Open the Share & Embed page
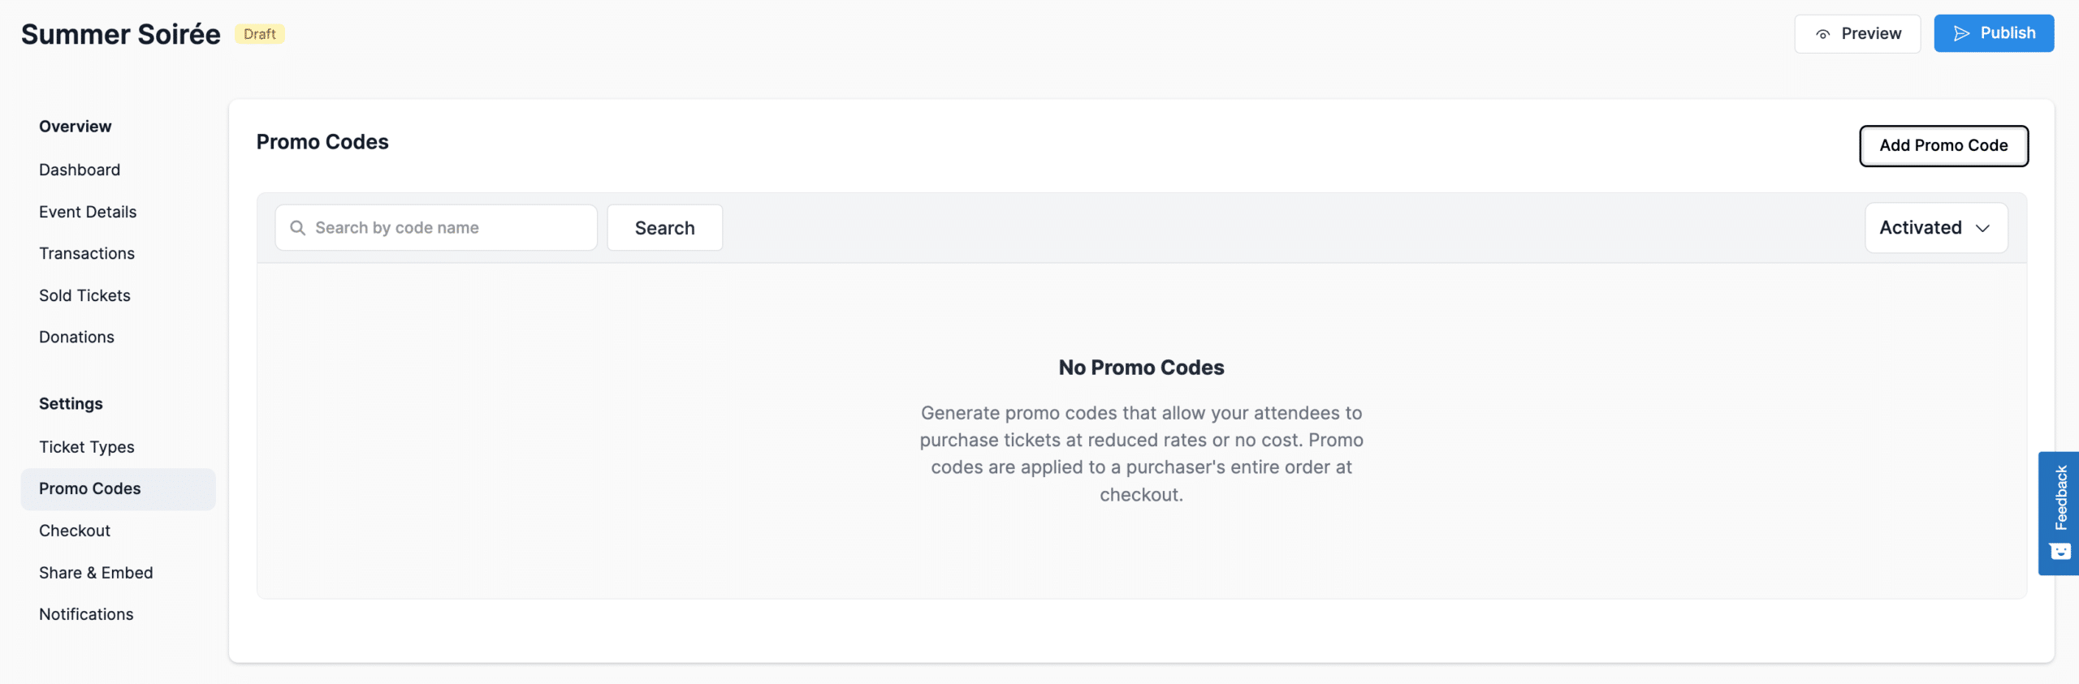This screenshot has height=684, width=2079. pos(96,572)
